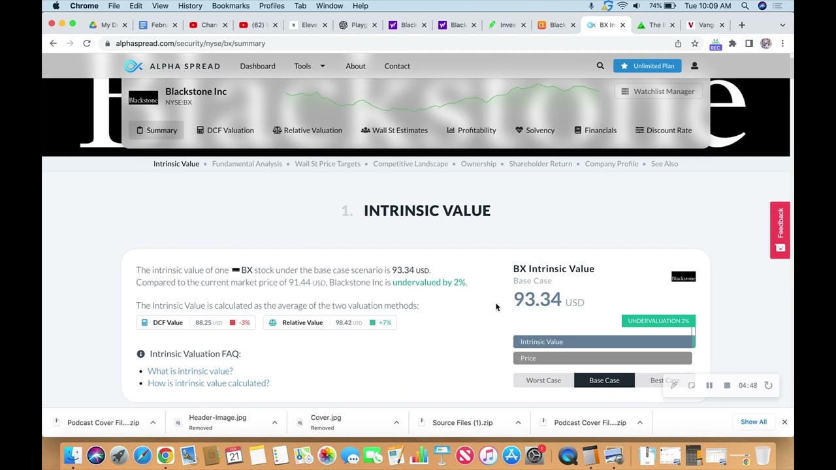
Task: Open the Watchlist Manager
Action: (658, 91)
